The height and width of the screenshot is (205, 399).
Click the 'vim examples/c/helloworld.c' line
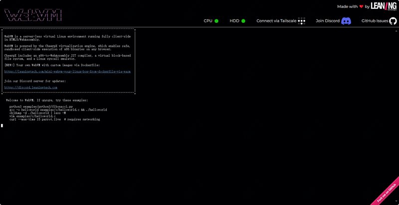[32, 116]
